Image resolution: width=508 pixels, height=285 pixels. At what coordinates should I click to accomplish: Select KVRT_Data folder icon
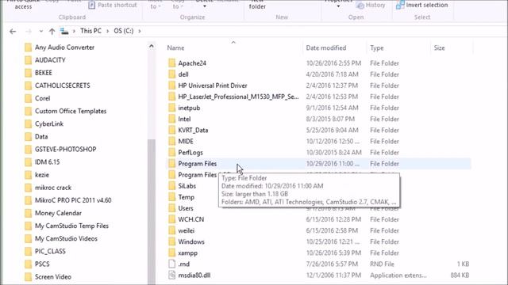172,130
